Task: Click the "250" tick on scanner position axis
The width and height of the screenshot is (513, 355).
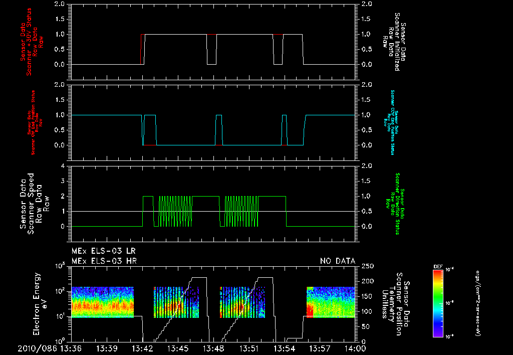Action: coord(367,266)
